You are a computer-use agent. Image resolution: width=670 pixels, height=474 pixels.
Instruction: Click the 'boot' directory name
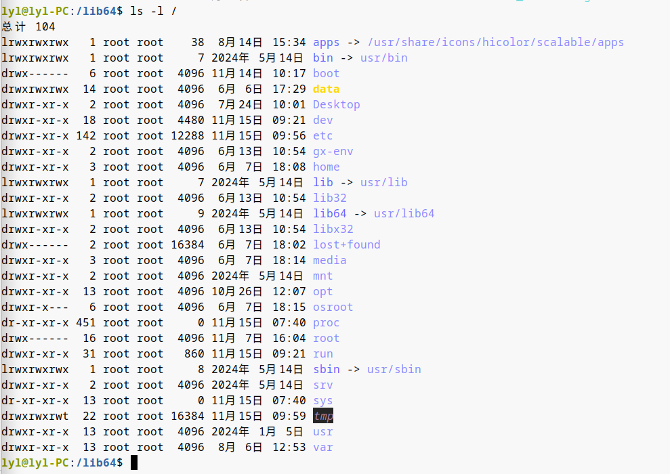(326, 73)
